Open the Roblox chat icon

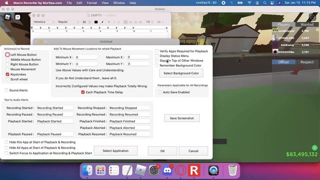click(18, 17)
